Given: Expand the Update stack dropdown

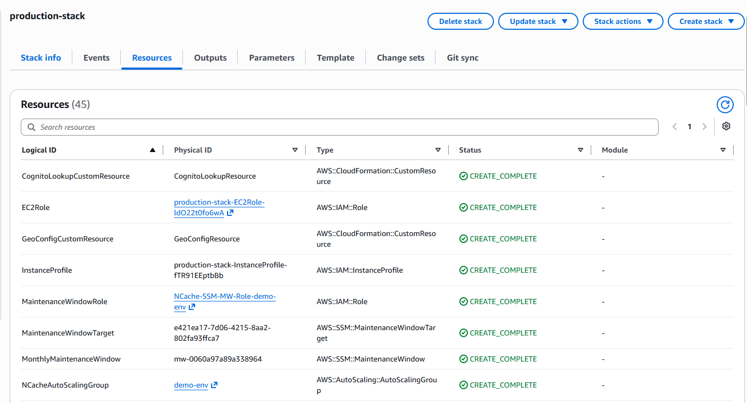Looking at the screenshot, I should pyautogui.click(x=538, y=21).
